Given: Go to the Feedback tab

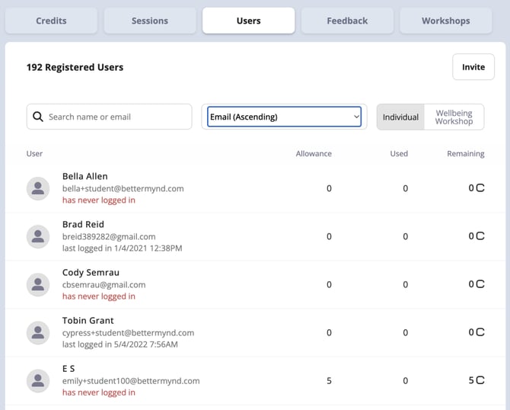Looking at the screenshot, I should coord(347,21).
